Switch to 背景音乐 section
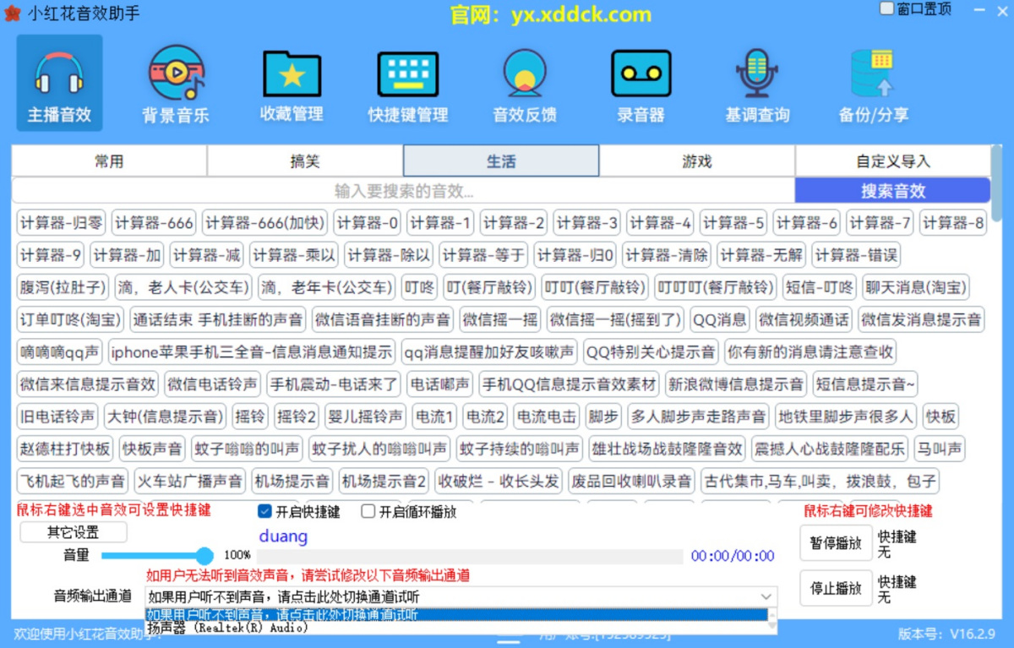The image size is (1014, 648). pyautogui.click(x=174, y=83)
